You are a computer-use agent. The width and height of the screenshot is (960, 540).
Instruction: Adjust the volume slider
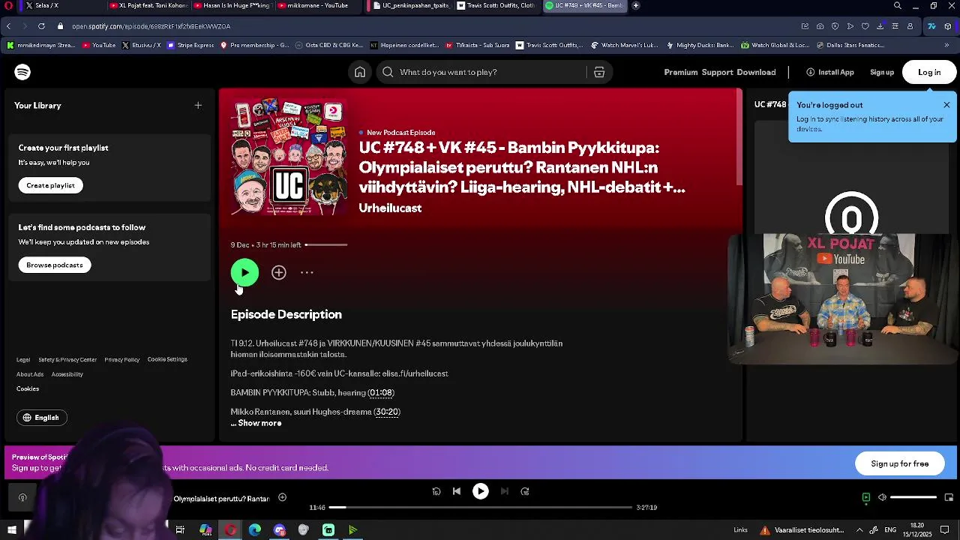pyautogui.click(x=913, y=497)
